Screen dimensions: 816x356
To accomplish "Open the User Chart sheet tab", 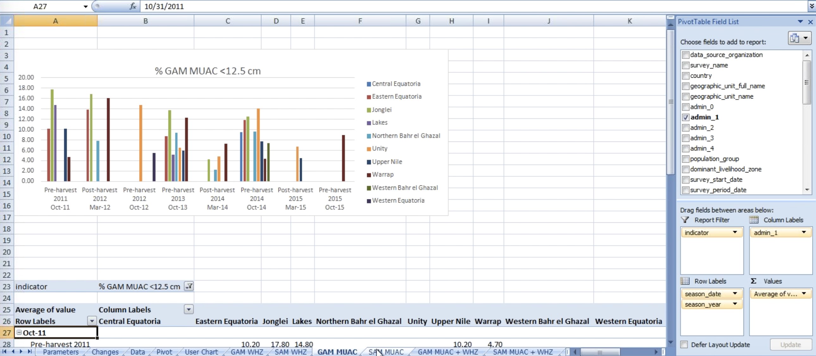I will coord(201,352).
